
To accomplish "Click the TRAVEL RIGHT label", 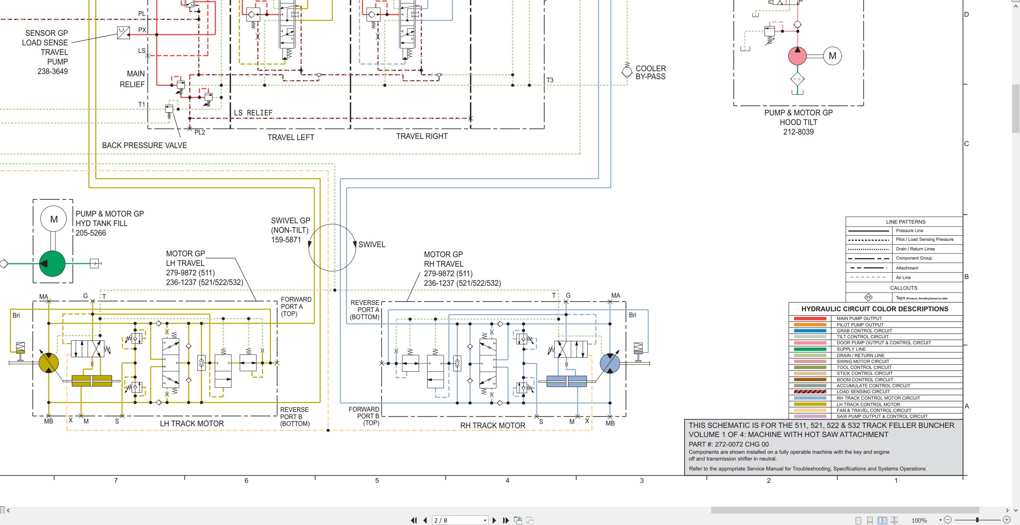I will click(422, 136).
